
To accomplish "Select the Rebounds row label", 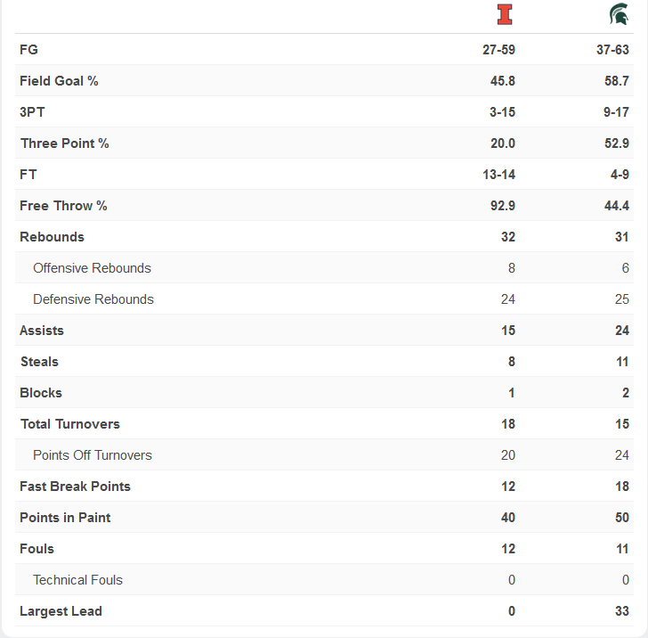I will click(52, 237).
